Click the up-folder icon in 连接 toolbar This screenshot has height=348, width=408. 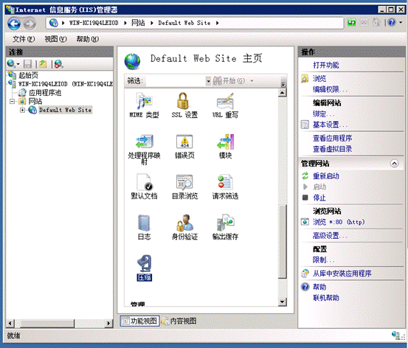coord(43,63)
